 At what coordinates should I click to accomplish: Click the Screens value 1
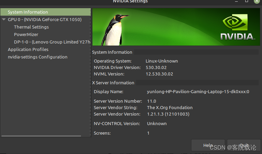[x=148, y=133]
